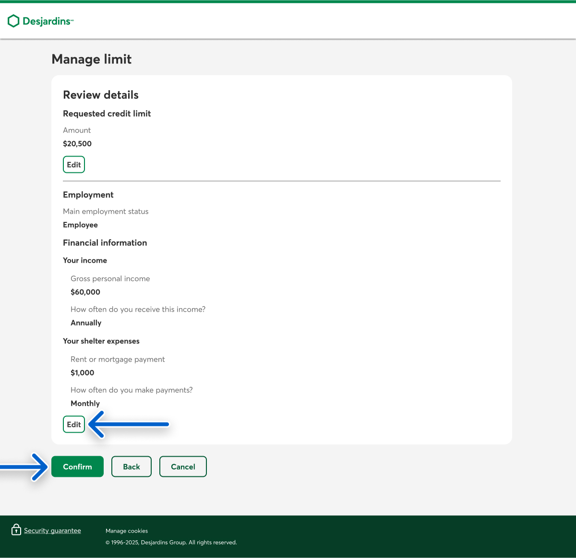Click the Employee employment status value

point(80,225)
